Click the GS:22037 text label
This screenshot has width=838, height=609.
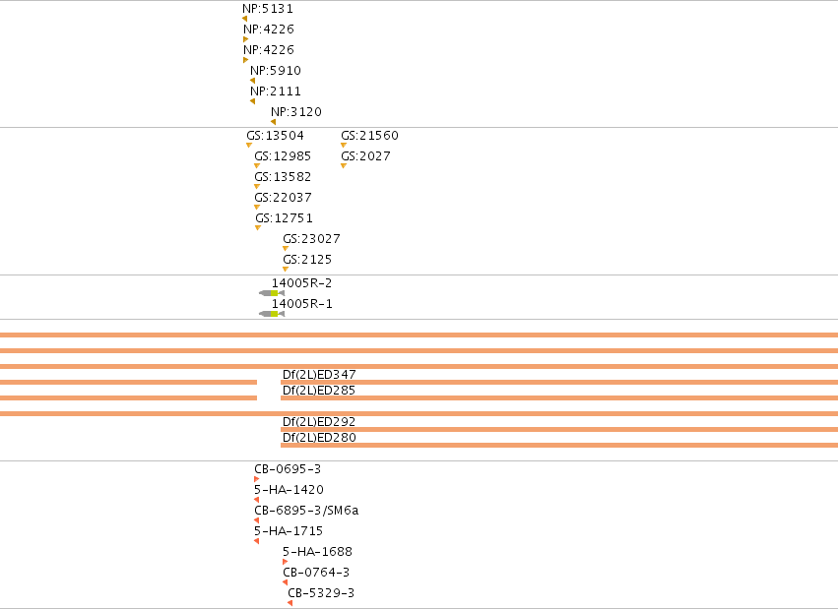tap(284, 198)
